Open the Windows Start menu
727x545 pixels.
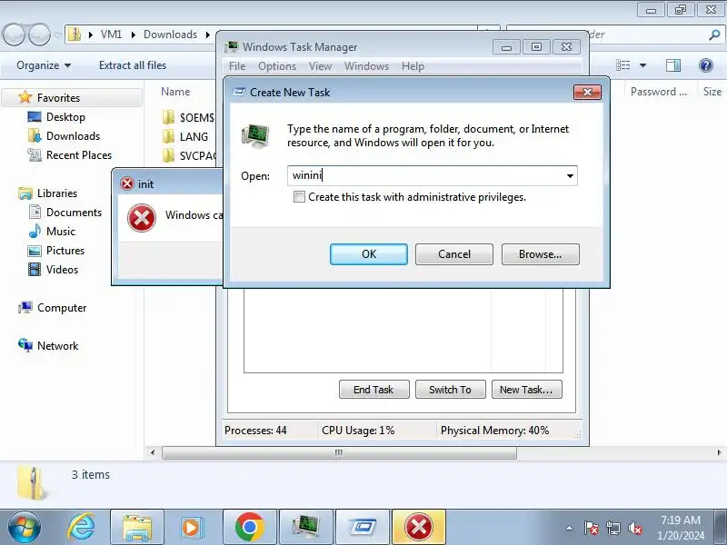[24, 527]
